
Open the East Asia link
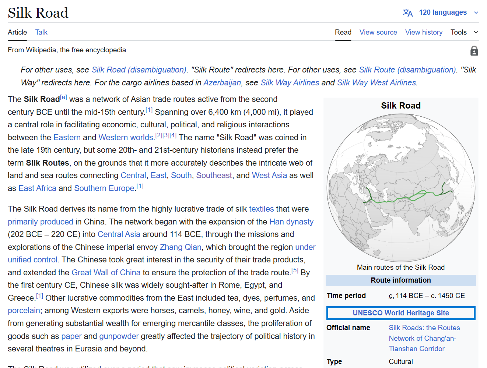click(158, 176)
